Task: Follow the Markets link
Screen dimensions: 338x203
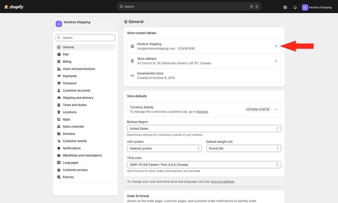Action: (x=203, y=112)
